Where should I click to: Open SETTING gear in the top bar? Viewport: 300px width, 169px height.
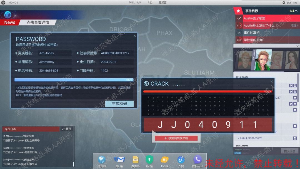point(289,3)
